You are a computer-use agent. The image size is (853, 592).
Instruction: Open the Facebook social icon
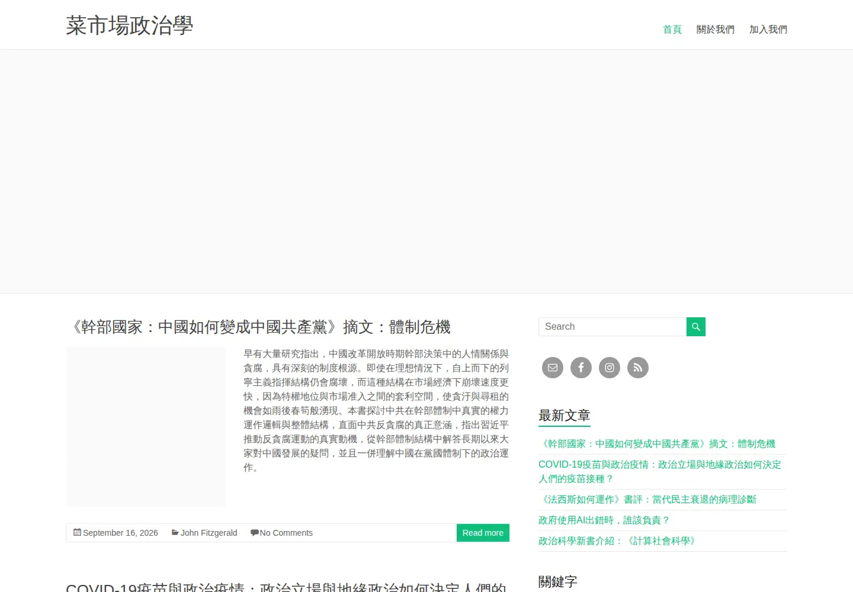click(x=581, y=368)
